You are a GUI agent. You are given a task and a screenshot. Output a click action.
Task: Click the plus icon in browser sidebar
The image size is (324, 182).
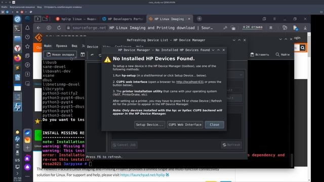27,148
